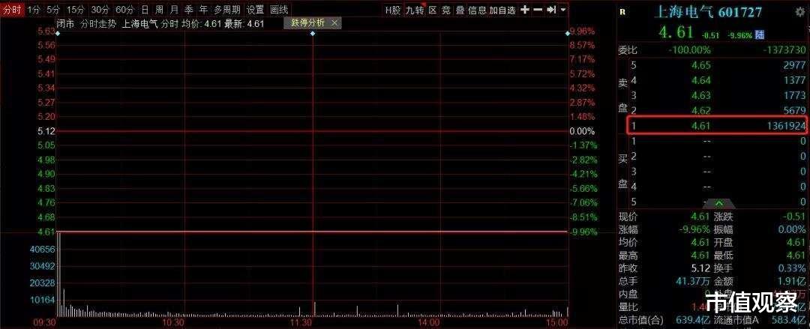Open the quote panel settings gear

click(800, 12)
